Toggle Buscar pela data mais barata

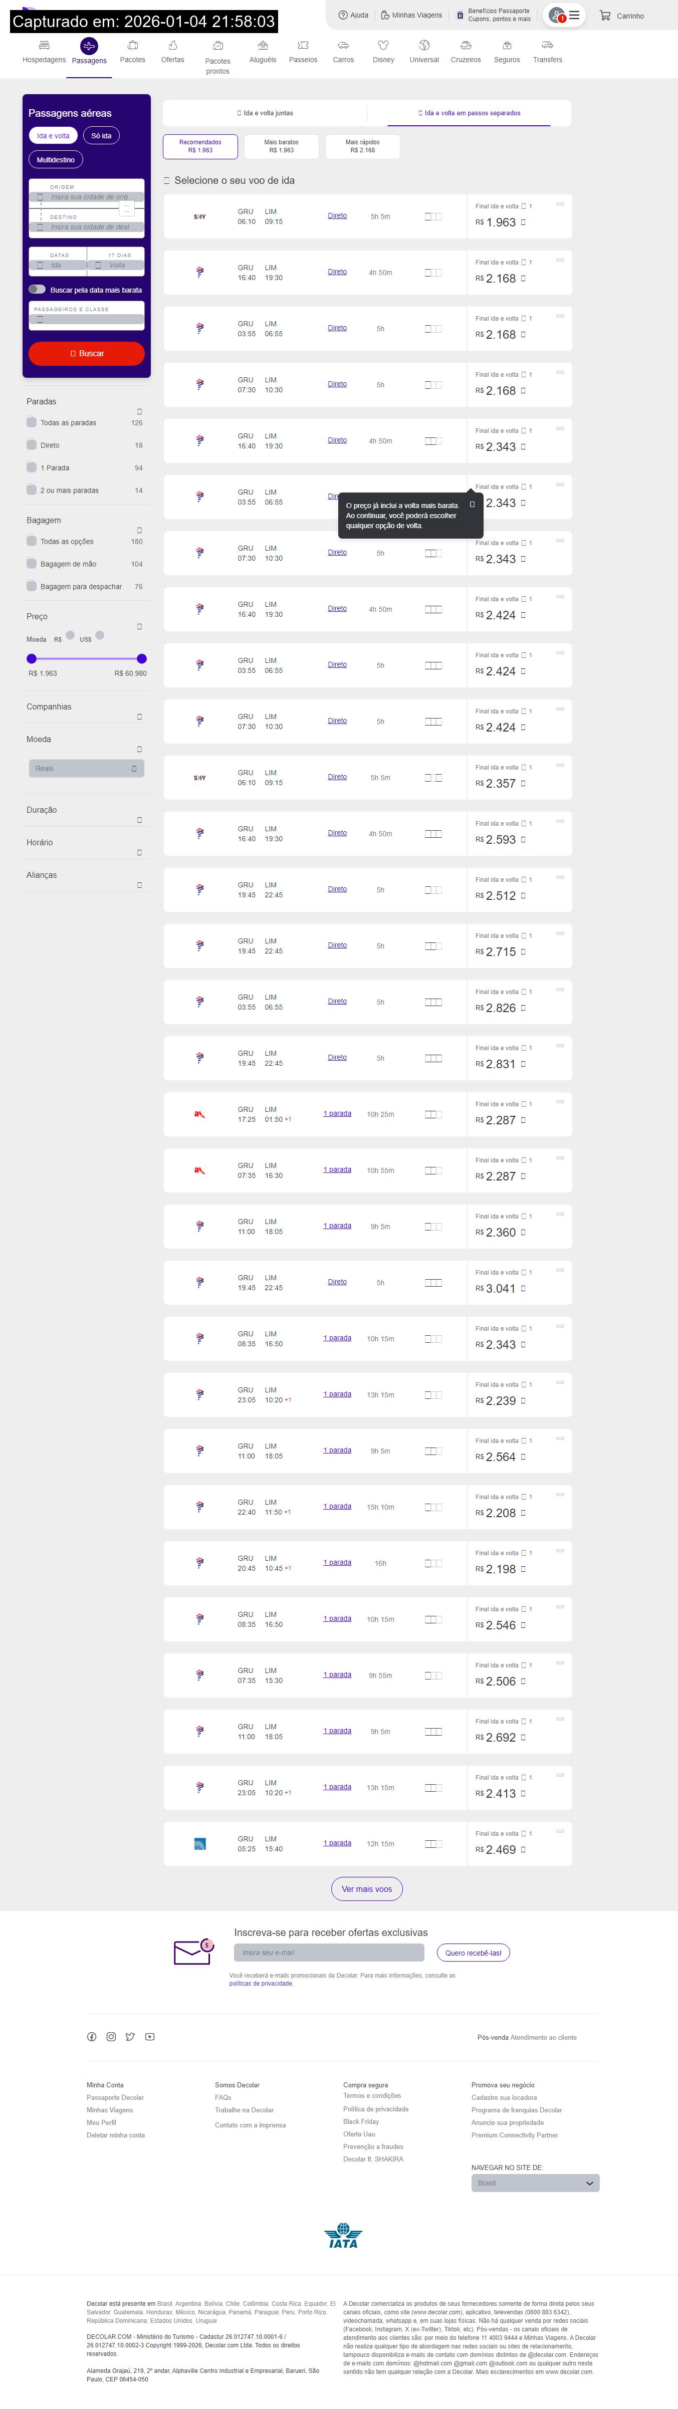(x=38, y=290)
